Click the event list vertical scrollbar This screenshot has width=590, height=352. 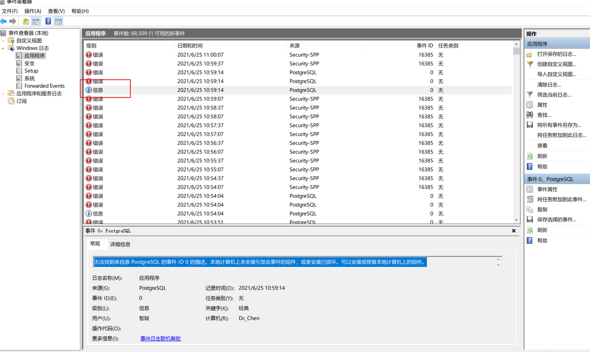[x=516, y=134]
